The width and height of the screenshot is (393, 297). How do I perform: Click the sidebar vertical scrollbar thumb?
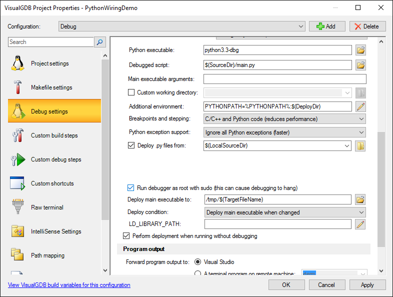[x=105, y=140]
